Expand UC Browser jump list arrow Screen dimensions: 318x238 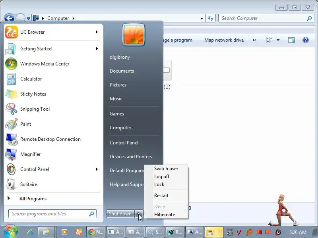97,32
